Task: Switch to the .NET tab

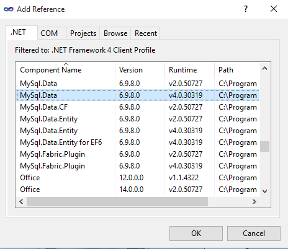Action: tap(22, 32)
